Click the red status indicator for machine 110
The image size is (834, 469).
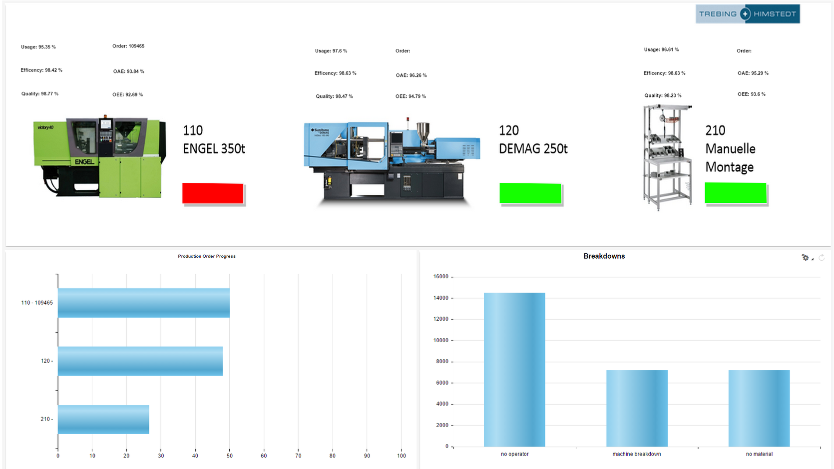(213, 193)
